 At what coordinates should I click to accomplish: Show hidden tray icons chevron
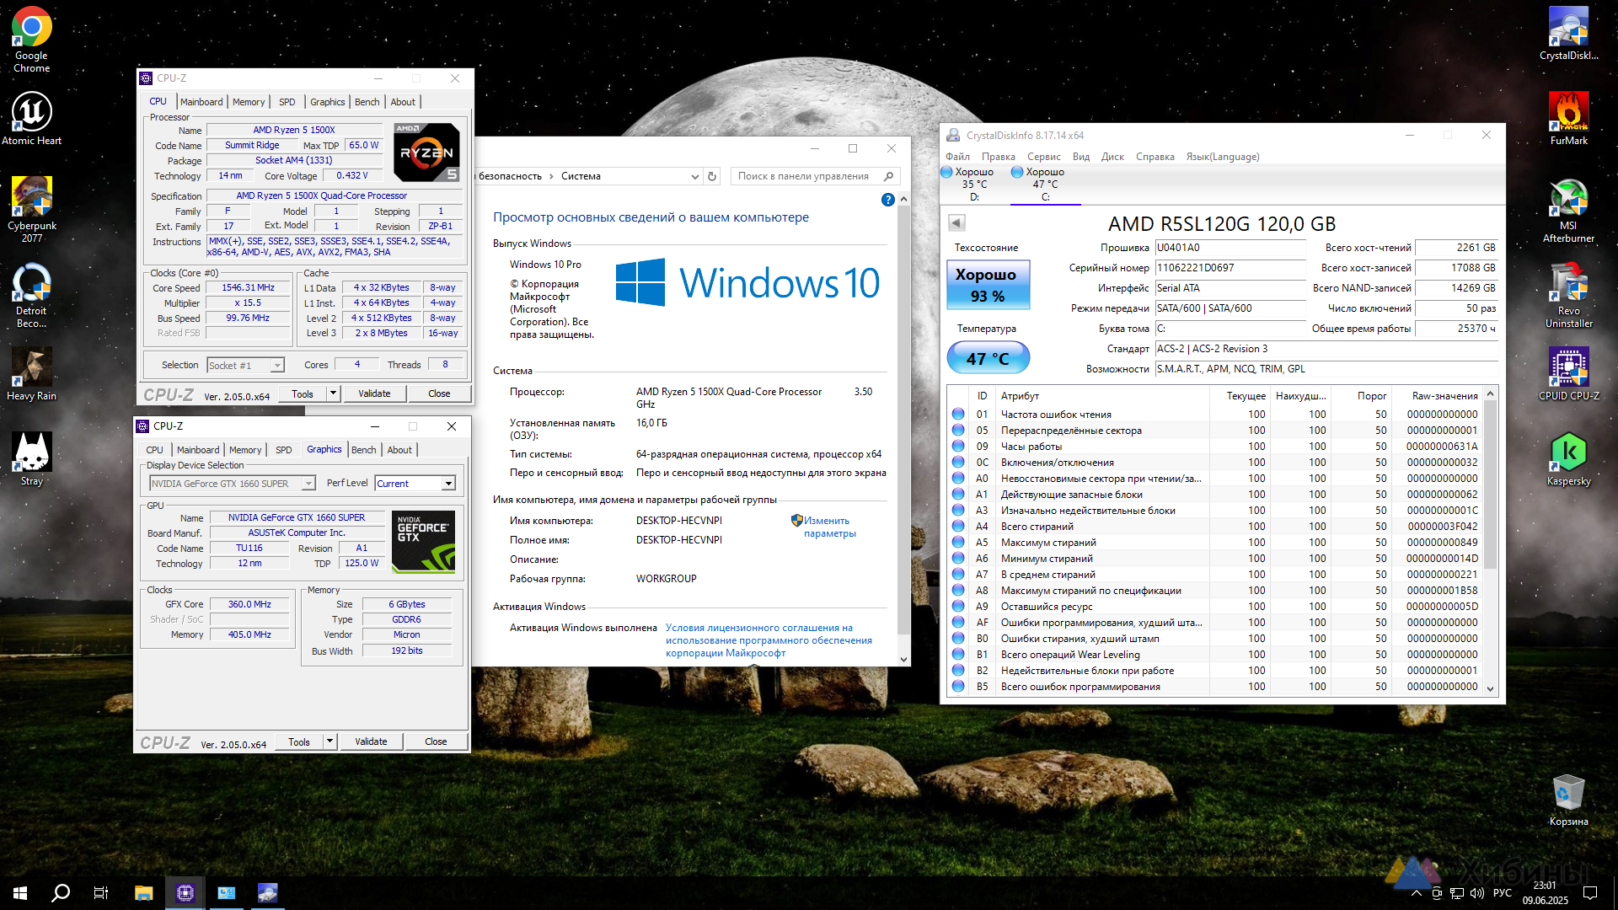click(x=1417, y=893)
